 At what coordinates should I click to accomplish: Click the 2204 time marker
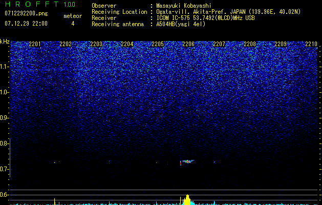[127, 44]
